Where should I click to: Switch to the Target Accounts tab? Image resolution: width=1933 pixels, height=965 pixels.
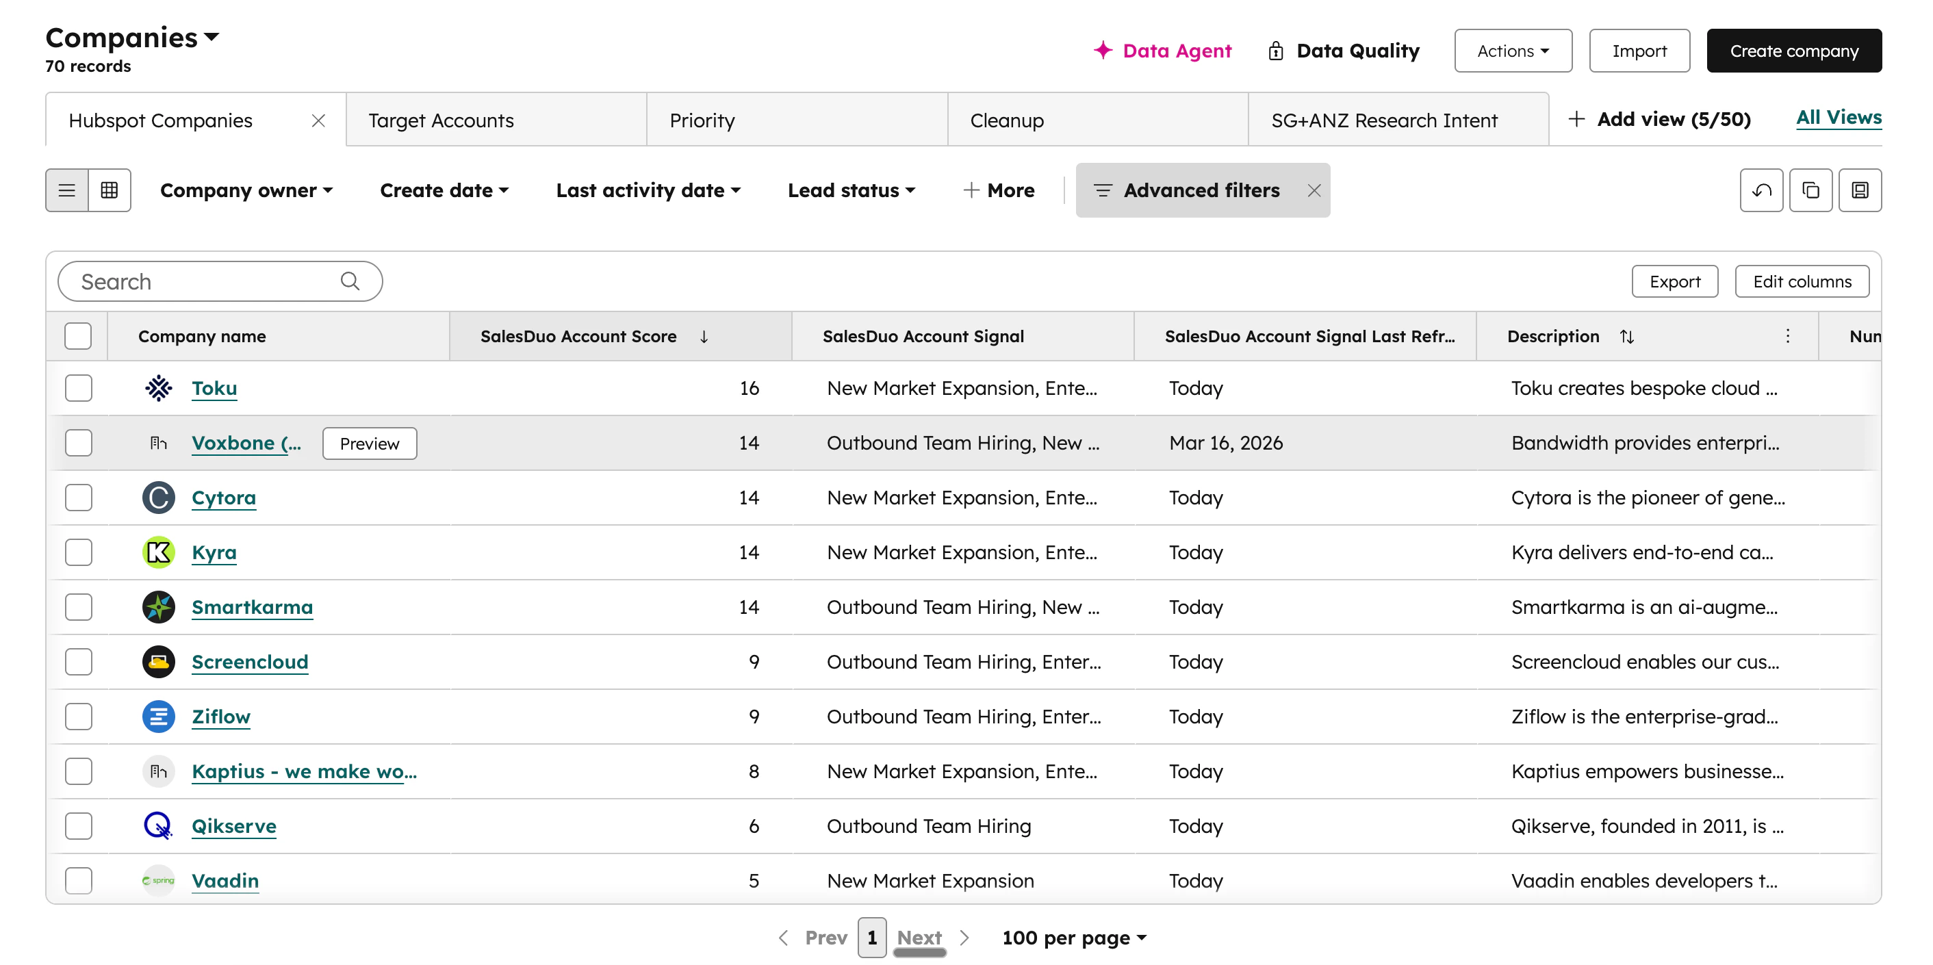(441, 120)
